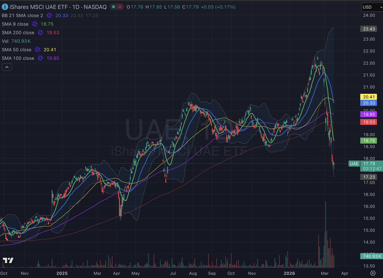Click the 15.00 price scale tick
This screenshot has width=383, height=278.
tap(369, 230)
